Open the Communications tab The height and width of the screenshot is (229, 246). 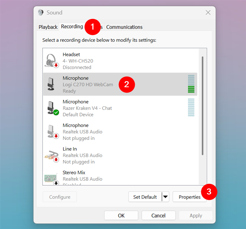coord(124,27)
